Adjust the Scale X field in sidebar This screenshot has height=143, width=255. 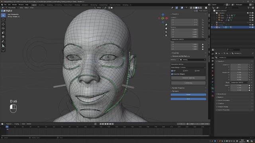pos(184,44)
